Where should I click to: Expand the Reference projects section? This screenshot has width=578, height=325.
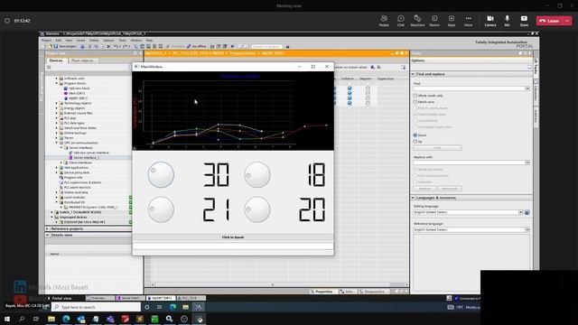coord(47,228)
